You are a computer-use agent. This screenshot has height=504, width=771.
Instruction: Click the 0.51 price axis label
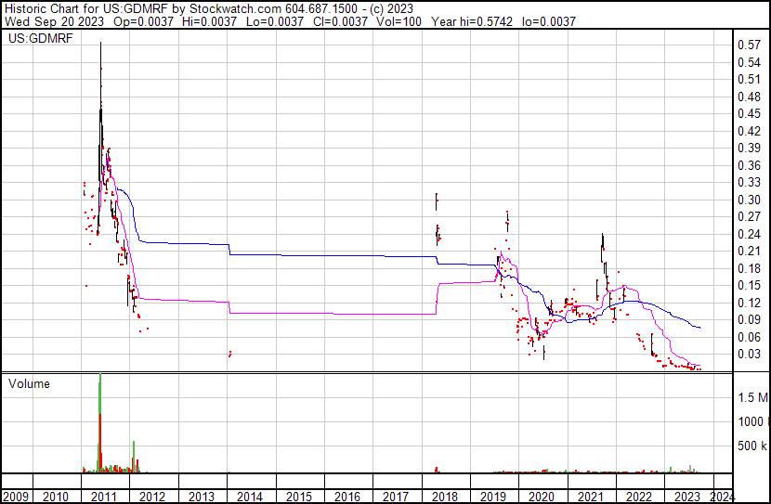point(749,79)
